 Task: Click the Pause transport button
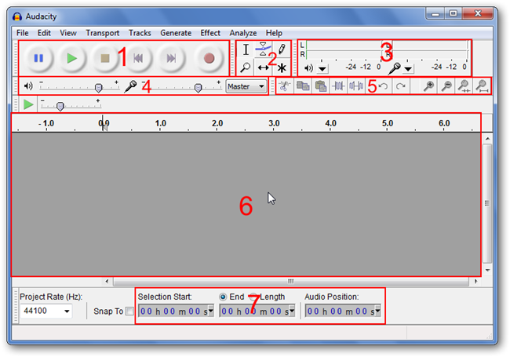tap(38, 58)
